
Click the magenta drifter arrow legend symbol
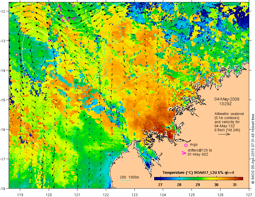coord(184,153)
